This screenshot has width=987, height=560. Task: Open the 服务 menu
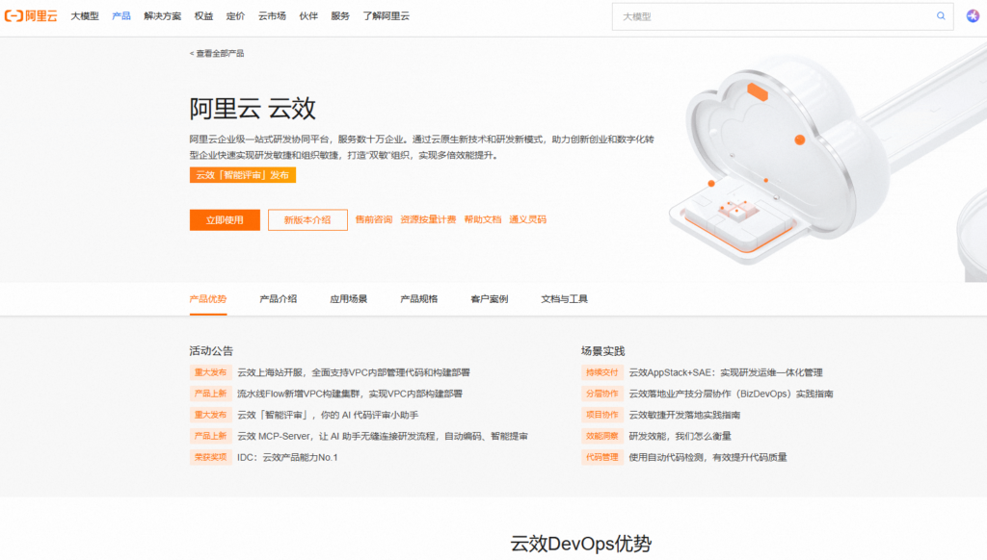coord(340,16)
